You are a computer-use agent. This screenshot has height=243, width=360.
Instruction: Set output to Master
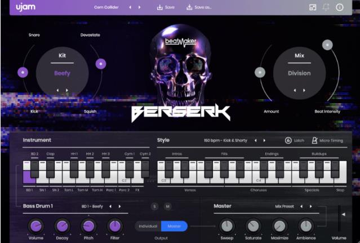point(174,226)
